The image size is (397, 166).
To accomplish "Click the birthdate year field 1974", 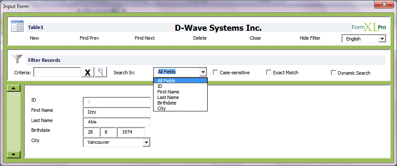I will [x=131, y=132].
